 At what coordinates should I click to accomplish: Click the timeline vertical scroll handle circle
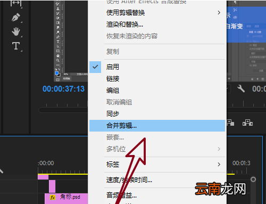(253, 179)
